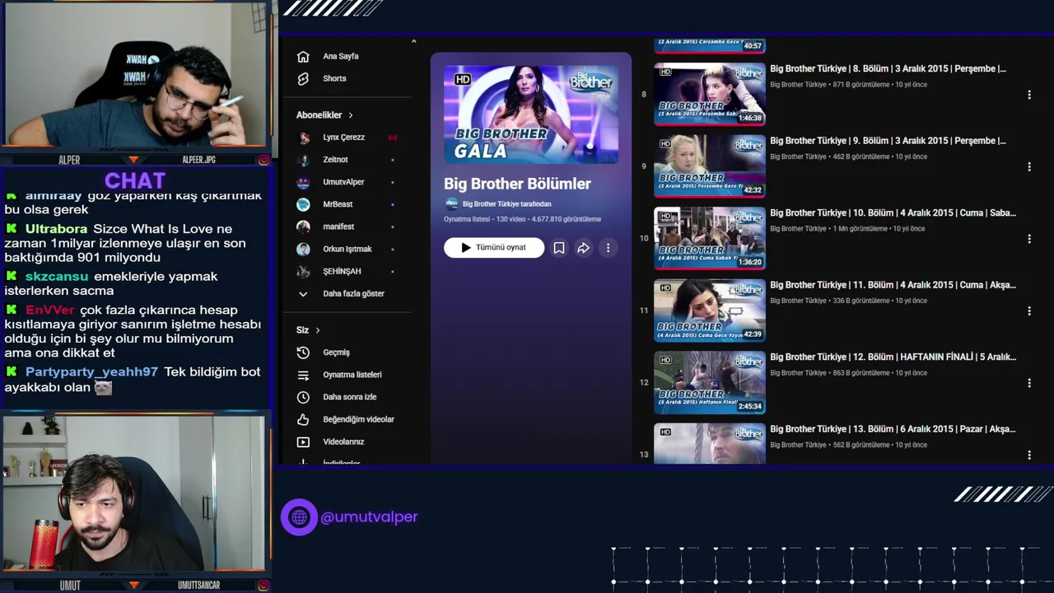Click ŞEHİNŞAH channel avatar
1054x593 pixels.
pyautogui.click(x=303, y=271)
